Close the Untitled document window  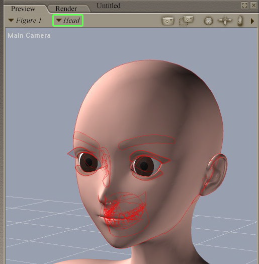coord(254,6)
